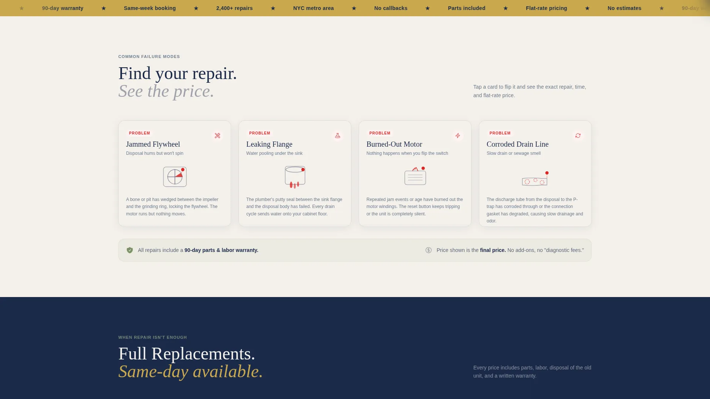Click the burned-out motor illustration
The image size is (710, 399).
(x=415, y=176)
